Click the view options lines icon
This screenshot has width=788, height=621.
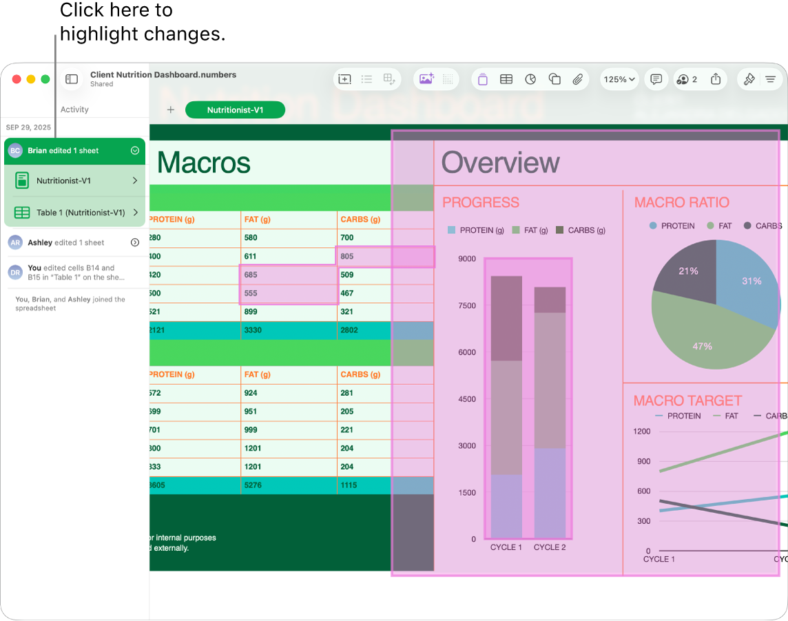[x=771, y=79]
